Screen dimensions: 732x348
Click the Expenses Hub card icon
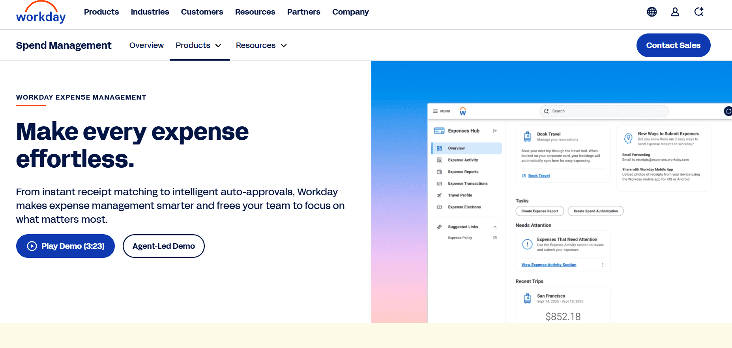point(439,131)
